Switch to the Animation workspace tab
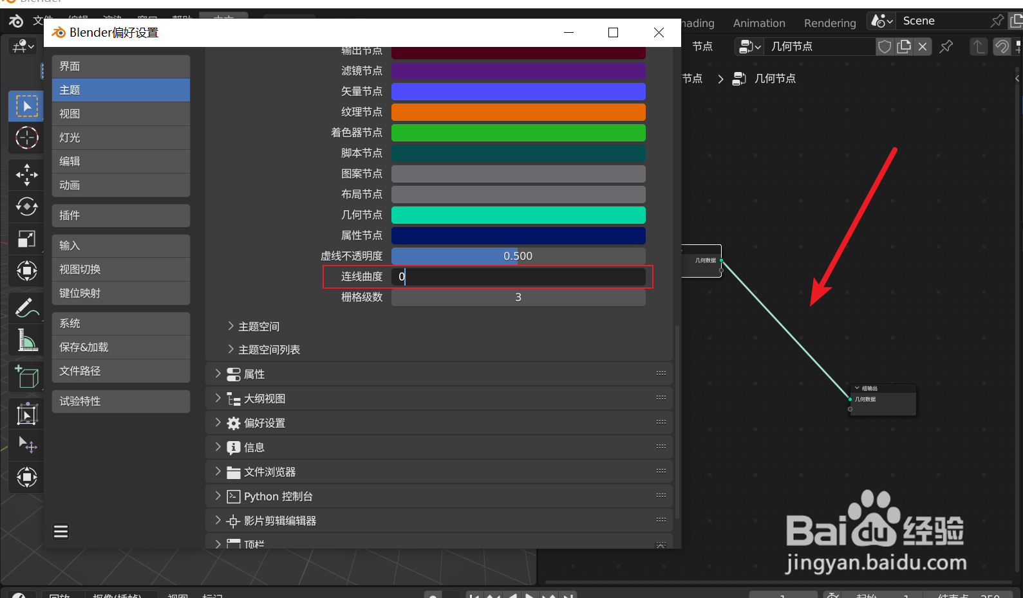 coord(759,23)
